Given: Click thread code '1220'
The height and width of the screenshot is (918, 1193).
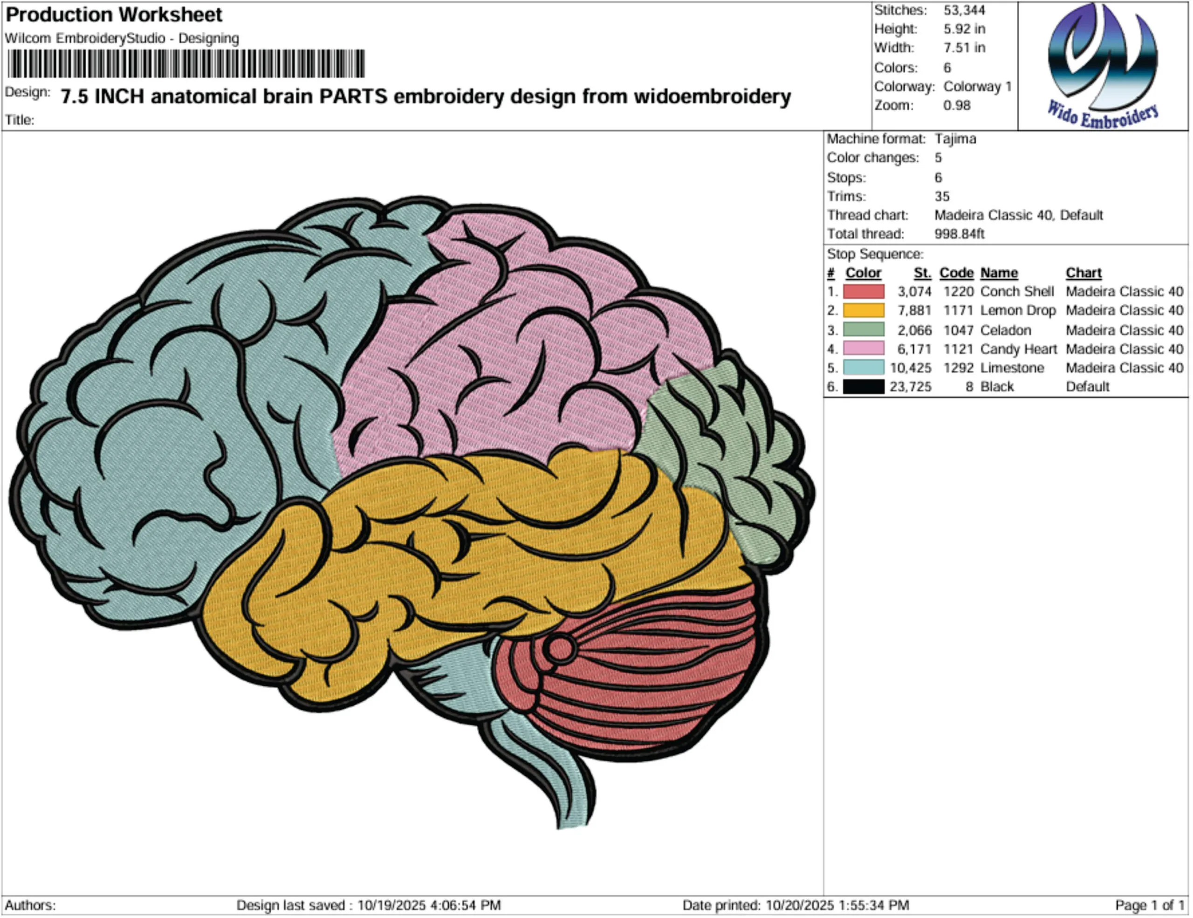Looking at the screenshot, I should pyautogui.click(x=958, y=292).
